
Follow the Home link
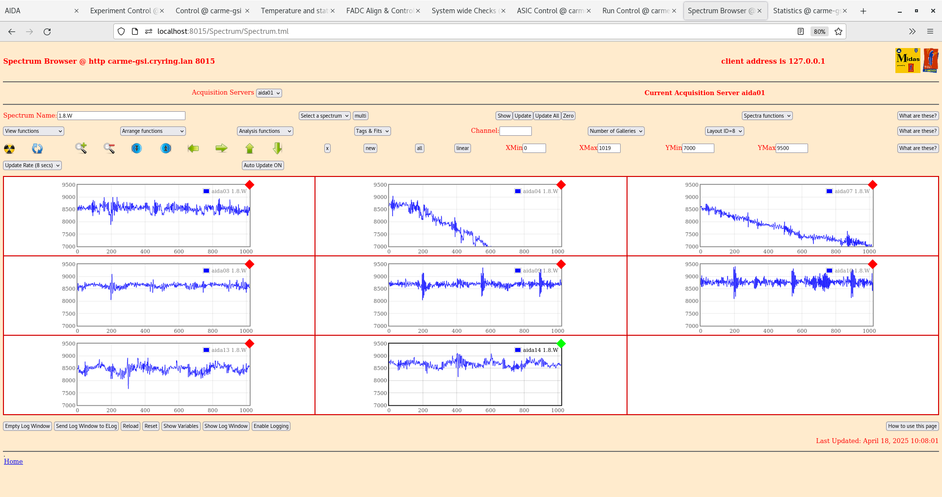pos(13,461)
